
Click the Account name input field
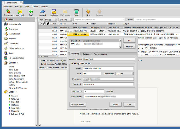coord(109,59)
